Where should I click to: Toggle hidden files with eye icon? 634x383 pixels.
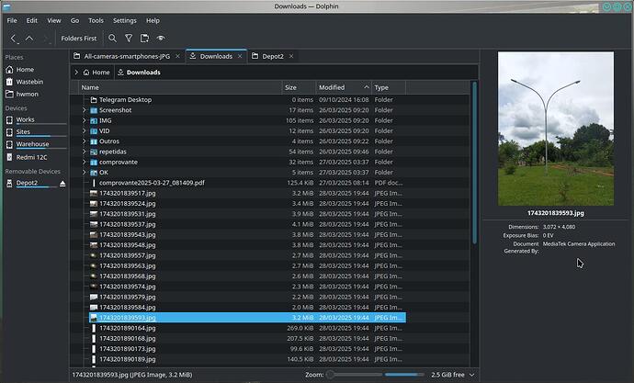162,39
